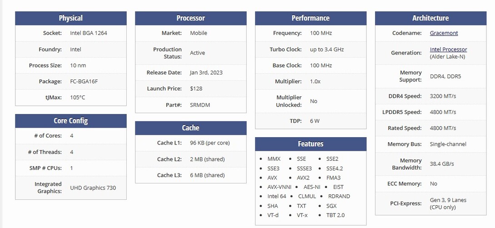Click the Performance section header

(311, 18)
